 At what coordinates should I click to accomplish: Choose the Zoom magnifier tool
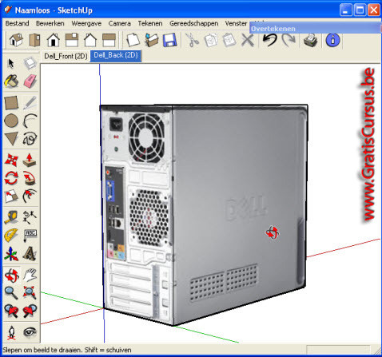click(x=11, y=293)
